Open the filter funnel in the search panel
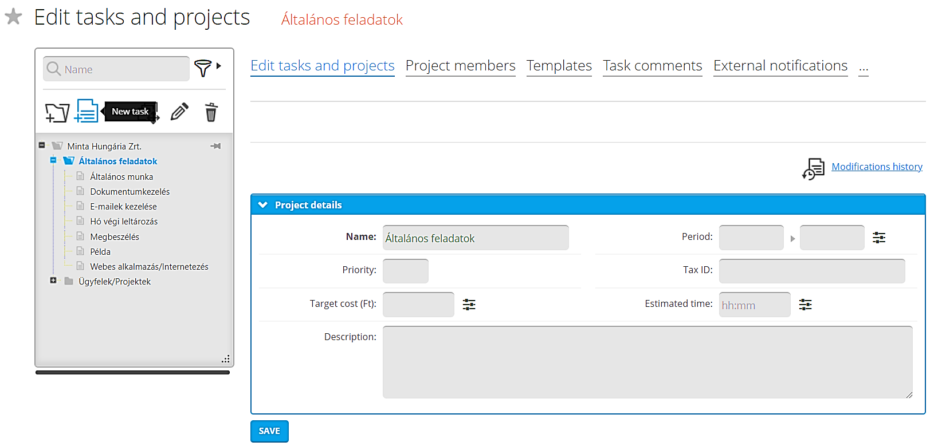This screenshot has height=446, width=938. point(203,68)
